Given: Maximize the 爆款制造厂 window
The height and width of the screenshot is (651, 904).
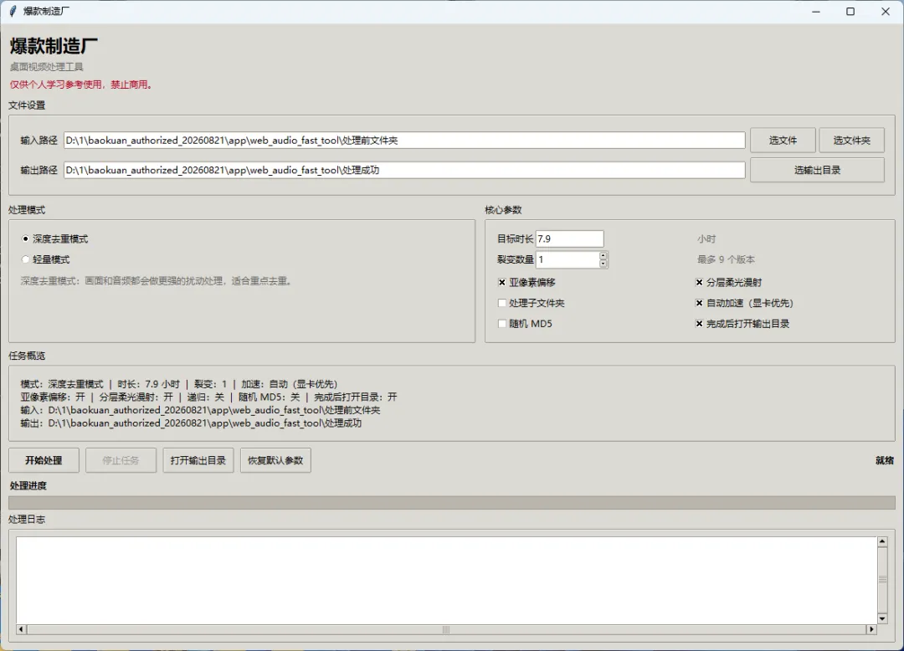Looking at the screenshot, I should pos(850,12).
